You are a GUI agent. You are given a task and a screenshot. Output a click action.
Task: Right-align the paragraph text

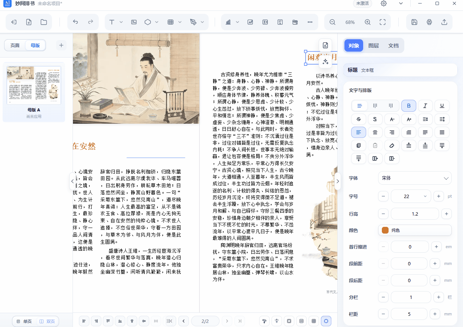point(392,132)
